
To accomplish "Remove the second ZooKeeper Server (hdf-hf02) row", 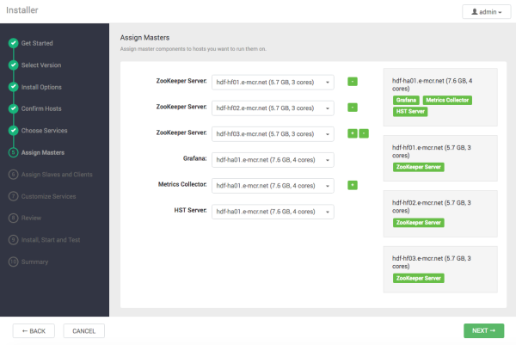I will pos(353,108).
